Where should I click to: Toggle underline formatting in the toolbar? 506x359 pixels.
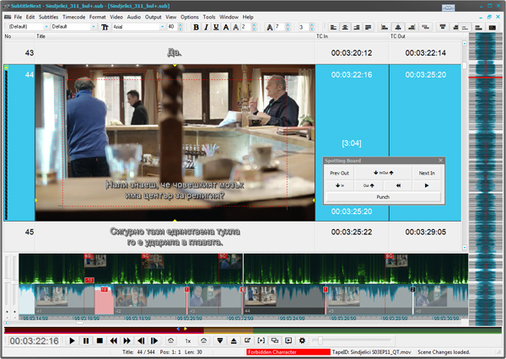(216, 27)
